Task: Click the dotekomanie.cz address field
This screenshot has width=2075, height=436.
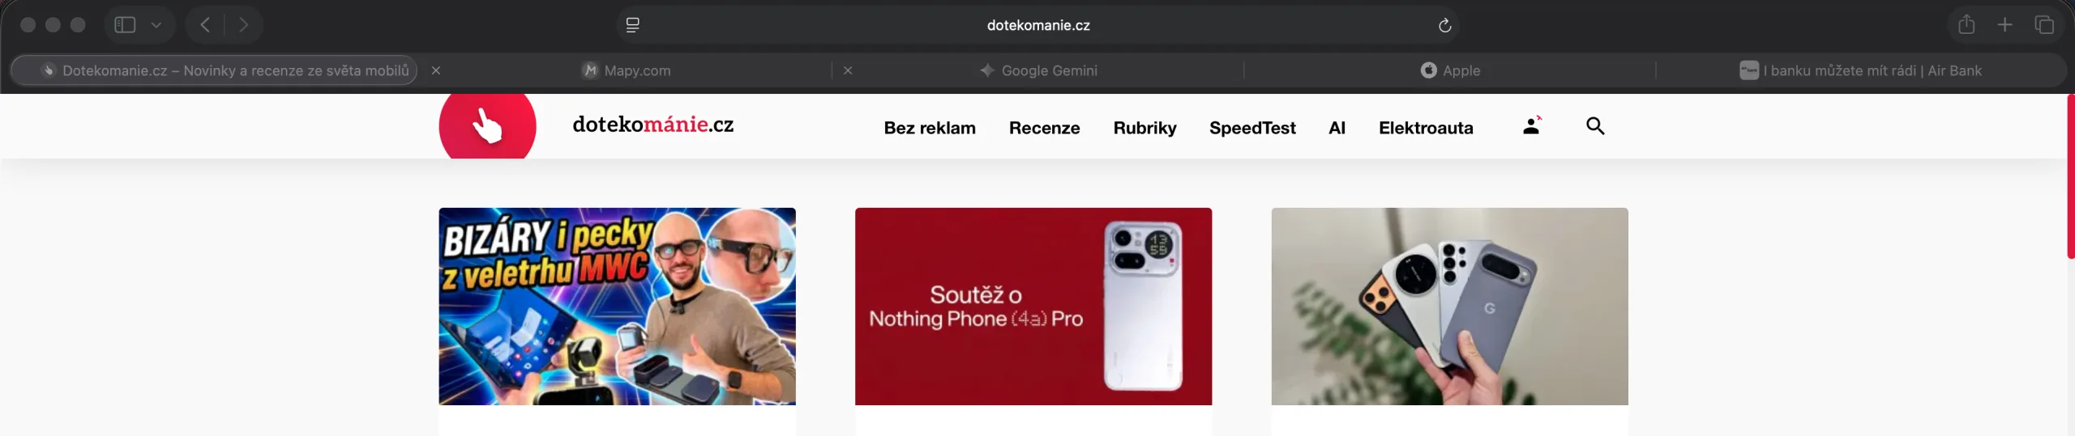Action: coord(1037,25)
